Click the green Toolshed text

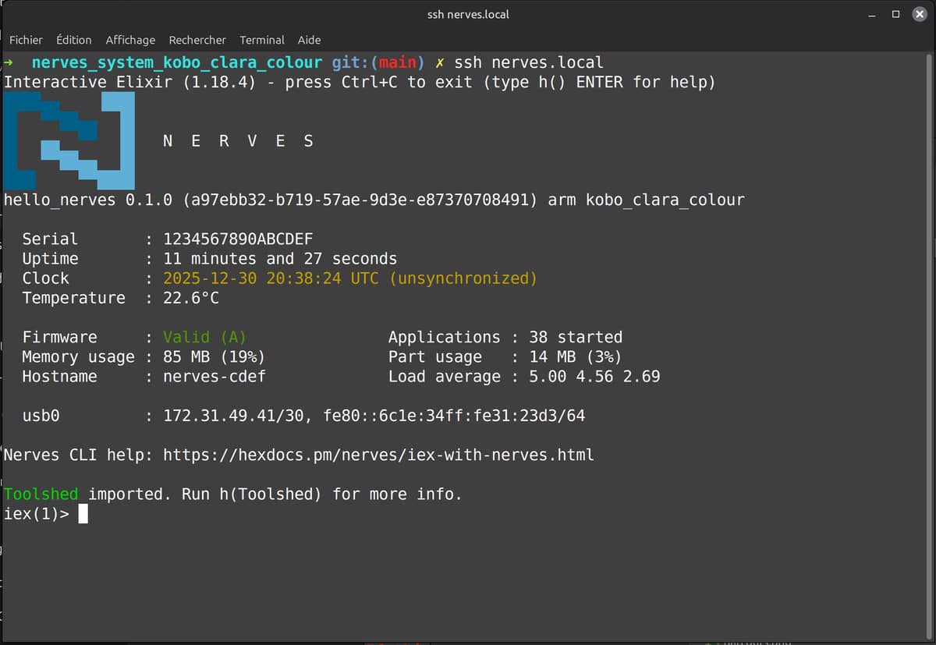click(x=41, y=494)
